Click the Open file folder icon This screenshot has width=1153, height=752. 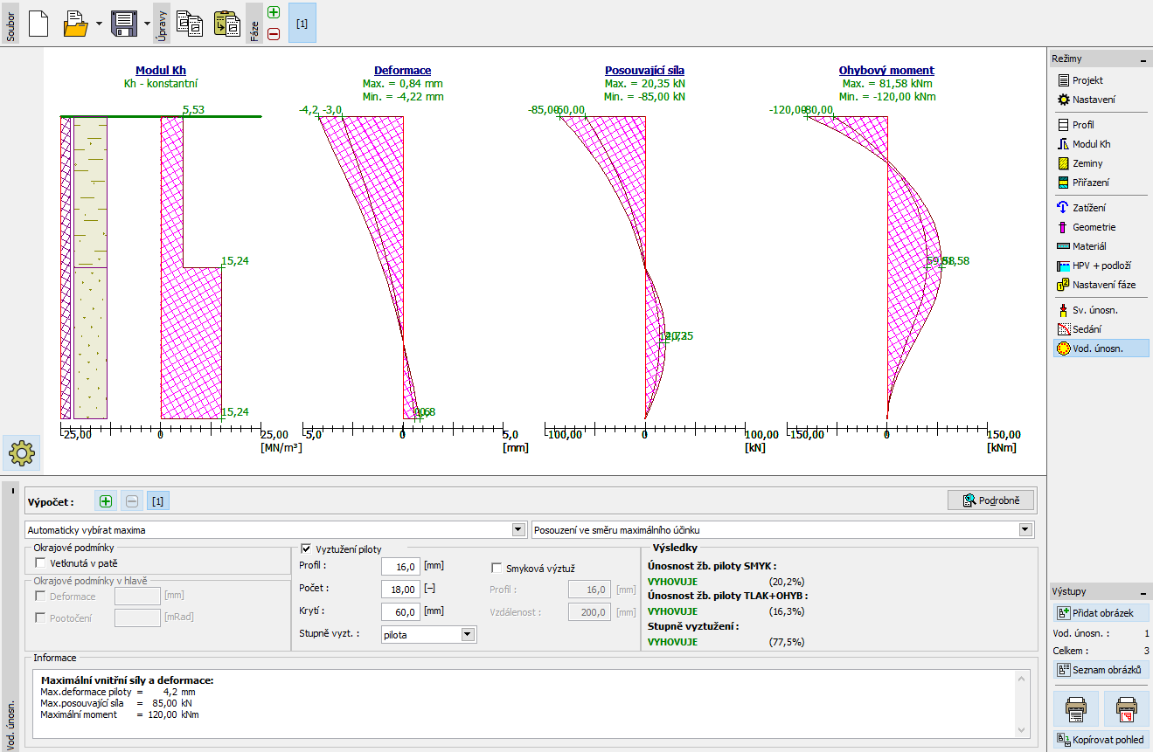(77, 24)
